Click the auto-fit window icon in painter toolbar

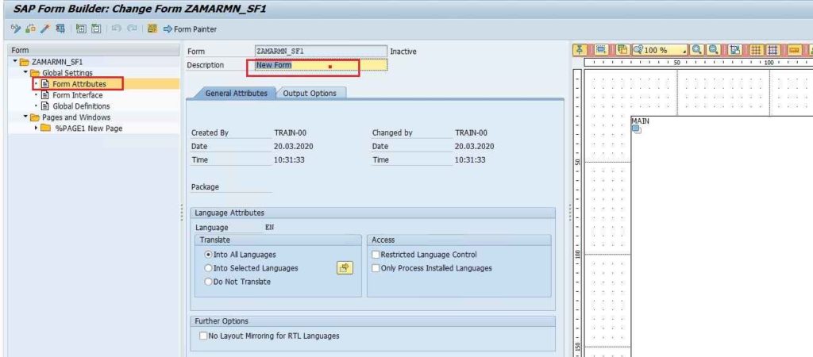(x=734, y=50)
